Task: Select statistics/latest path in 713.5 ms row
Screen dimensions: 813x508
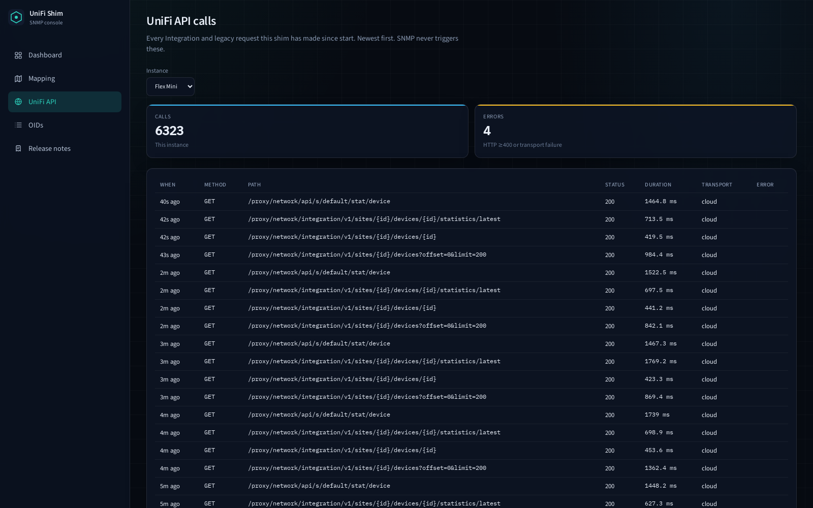Action: click(374, 219)
